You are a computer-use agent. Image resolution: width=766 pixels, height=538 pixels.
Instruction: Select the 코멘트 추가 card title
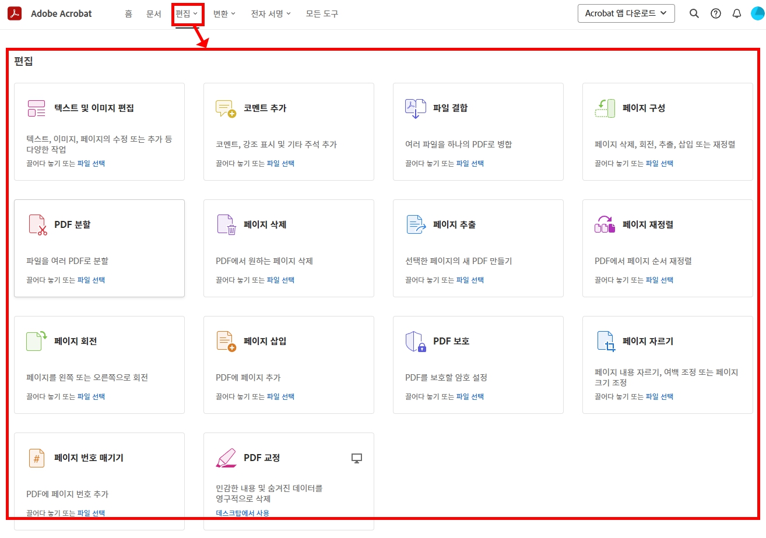coord(265,108)
